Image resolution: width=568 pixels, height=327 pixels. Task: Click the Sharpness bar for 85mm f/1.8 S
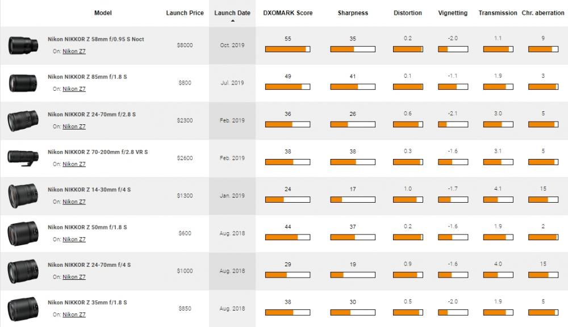coord(353,87)
